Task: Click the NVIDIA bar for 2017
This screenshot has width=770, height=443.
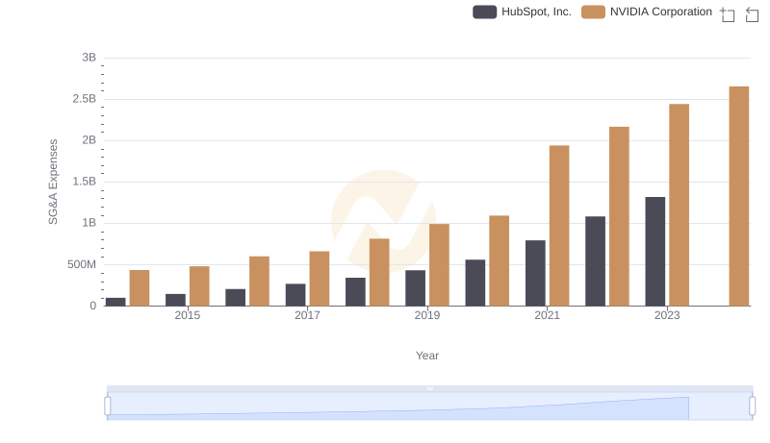Action: click(x=320, y=279)
